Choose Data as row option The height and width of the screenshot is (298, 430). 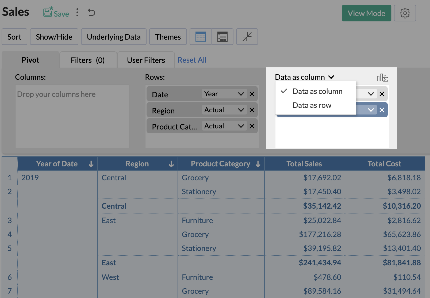click(312, 105)
